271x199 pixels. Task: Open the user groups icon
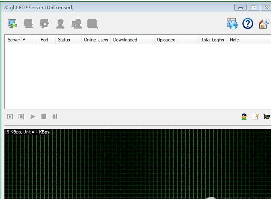(x=77, y=24)
